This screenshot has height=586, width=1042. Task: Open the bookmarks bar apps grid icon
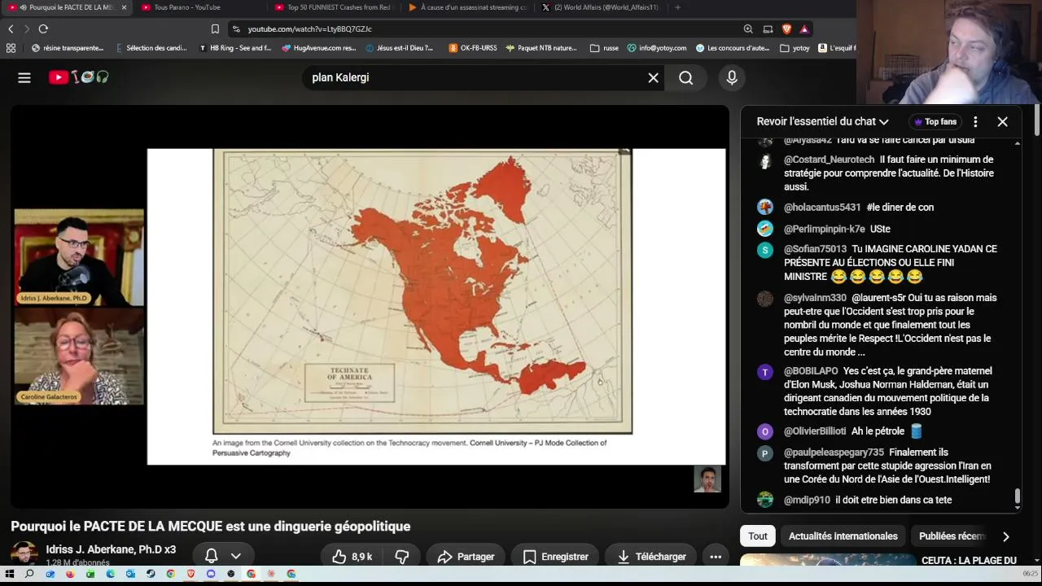pyautogui.click(x=11, y=48)
